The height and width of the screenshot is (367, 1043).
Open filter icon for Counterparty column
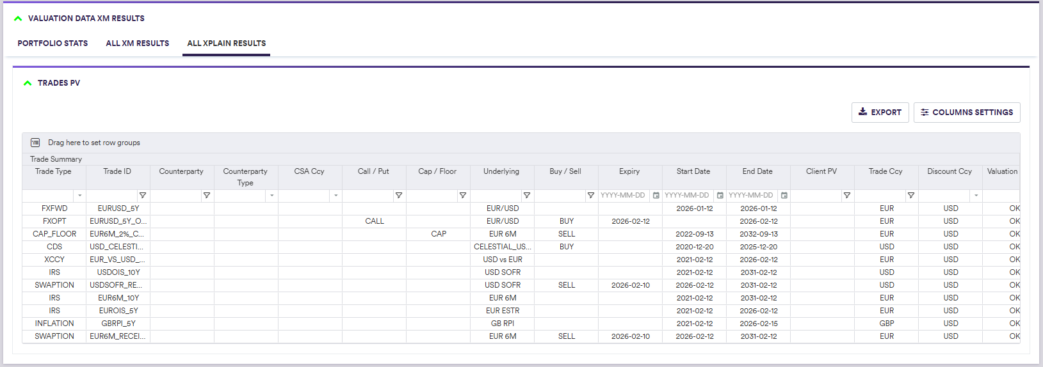tap(207, 196)
